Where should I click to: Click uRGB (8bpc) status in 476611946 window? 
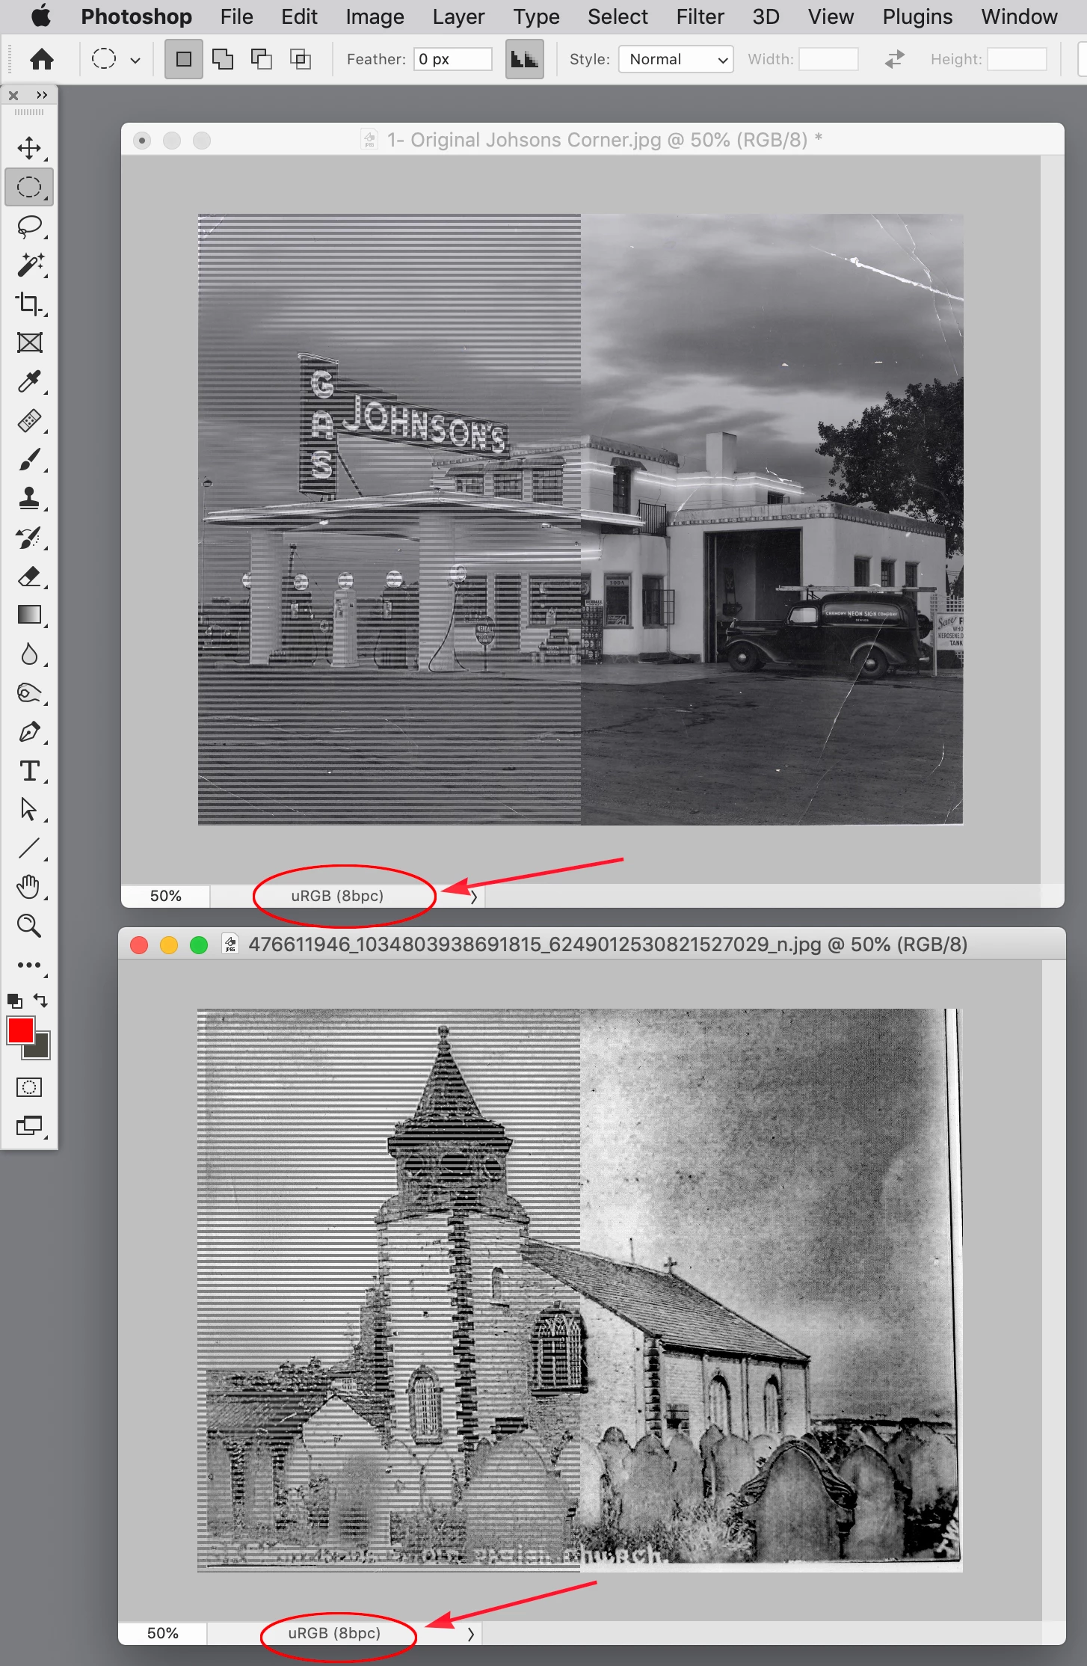pyautogui.click(x=334, y=1633)
